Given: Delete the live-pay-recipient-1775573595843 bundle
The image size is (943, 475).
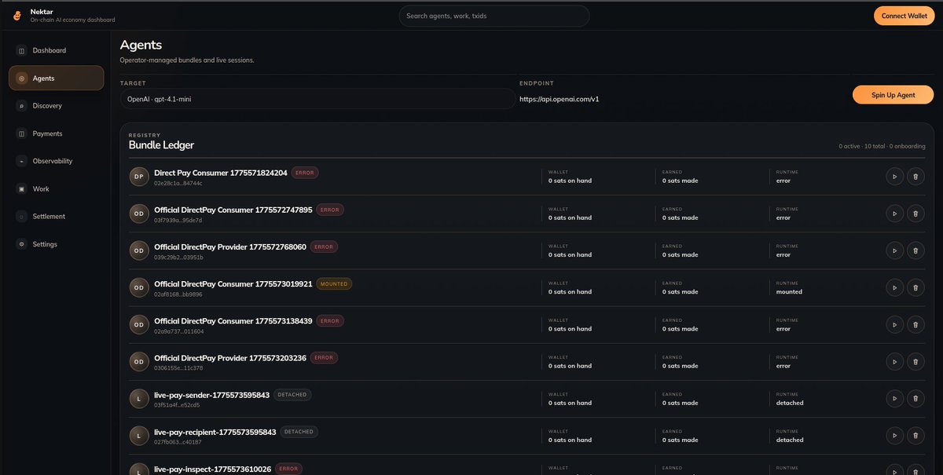Looking at the screenshot, I should [x=915, y=436].
